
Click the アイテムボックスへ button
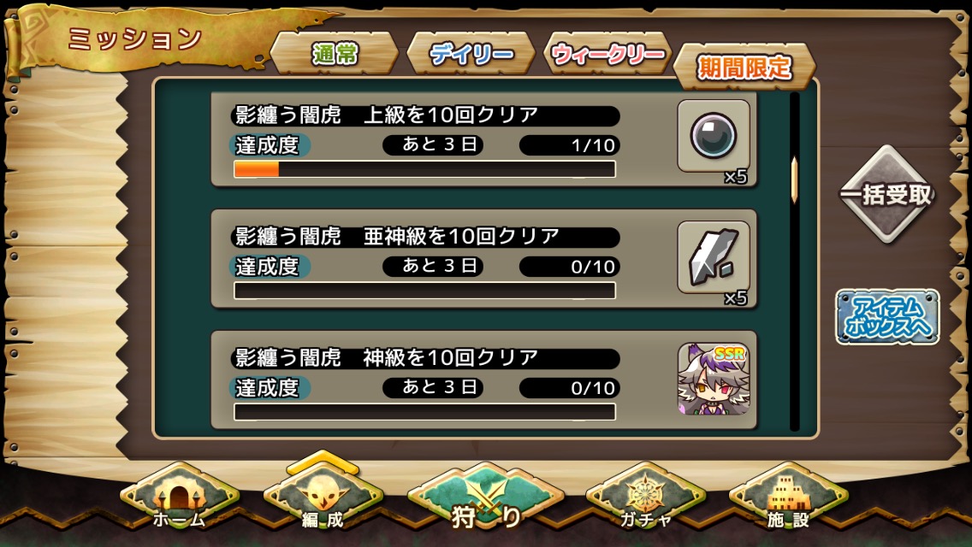(887, 316)
